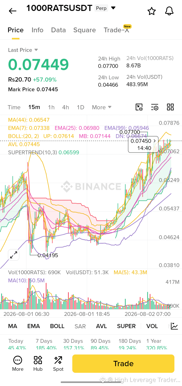This screenshot has height=386, width=182.
Task: Toggle the EMA indicator
Action: 34,326
